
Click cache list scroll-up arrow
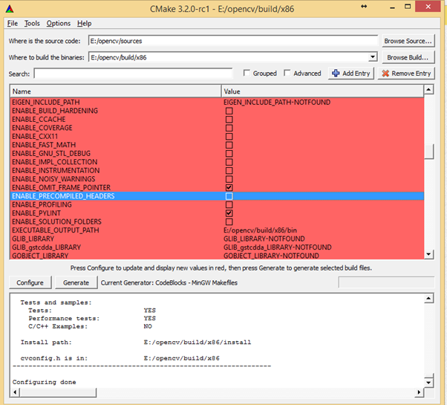428,90
